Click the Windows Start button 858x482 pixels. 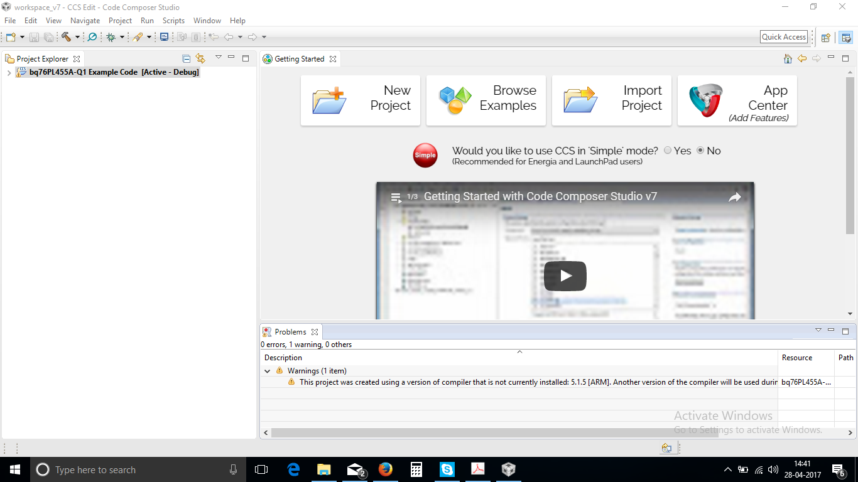click(x=15, y=469)
